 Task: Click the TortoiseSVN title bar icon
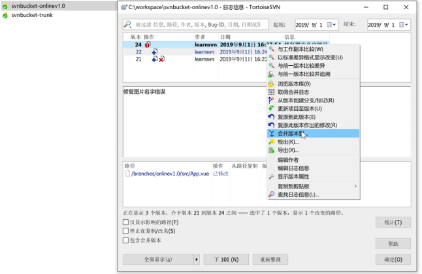tap(124, 7)
